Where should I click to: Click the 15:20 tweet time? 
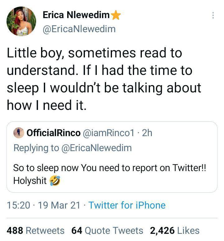18,205
